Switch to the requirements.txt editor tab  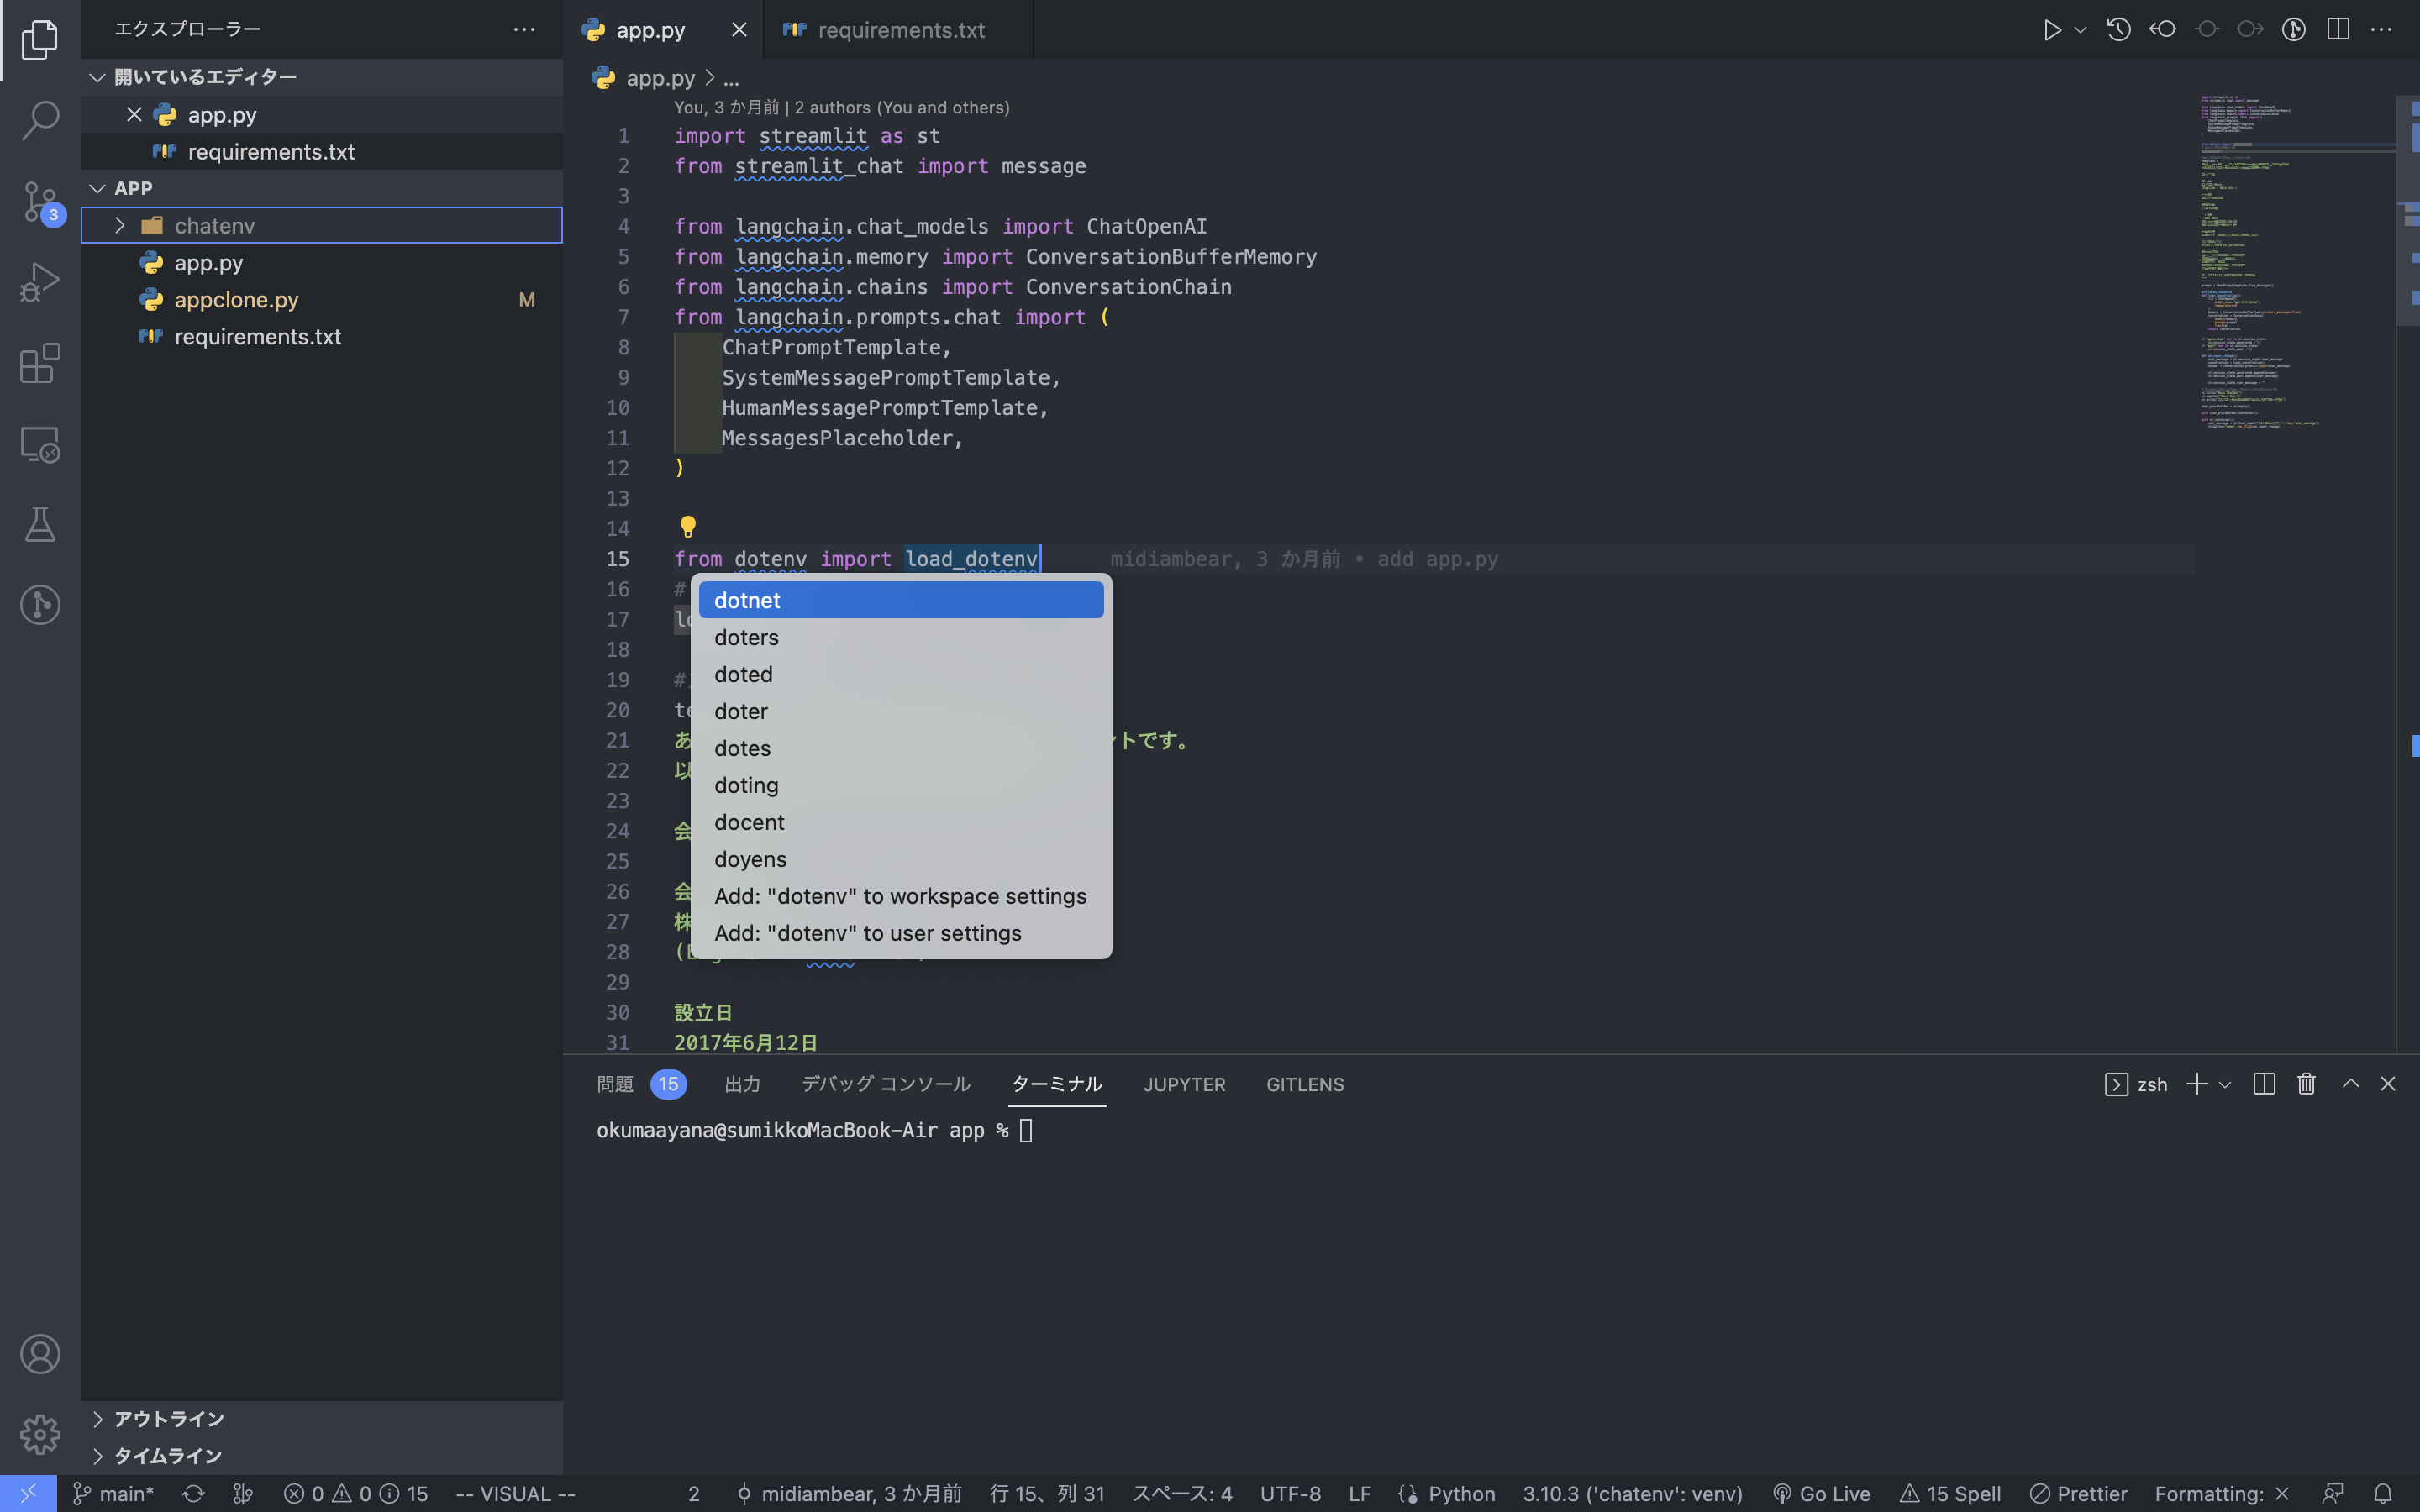[x=898, y=29]
